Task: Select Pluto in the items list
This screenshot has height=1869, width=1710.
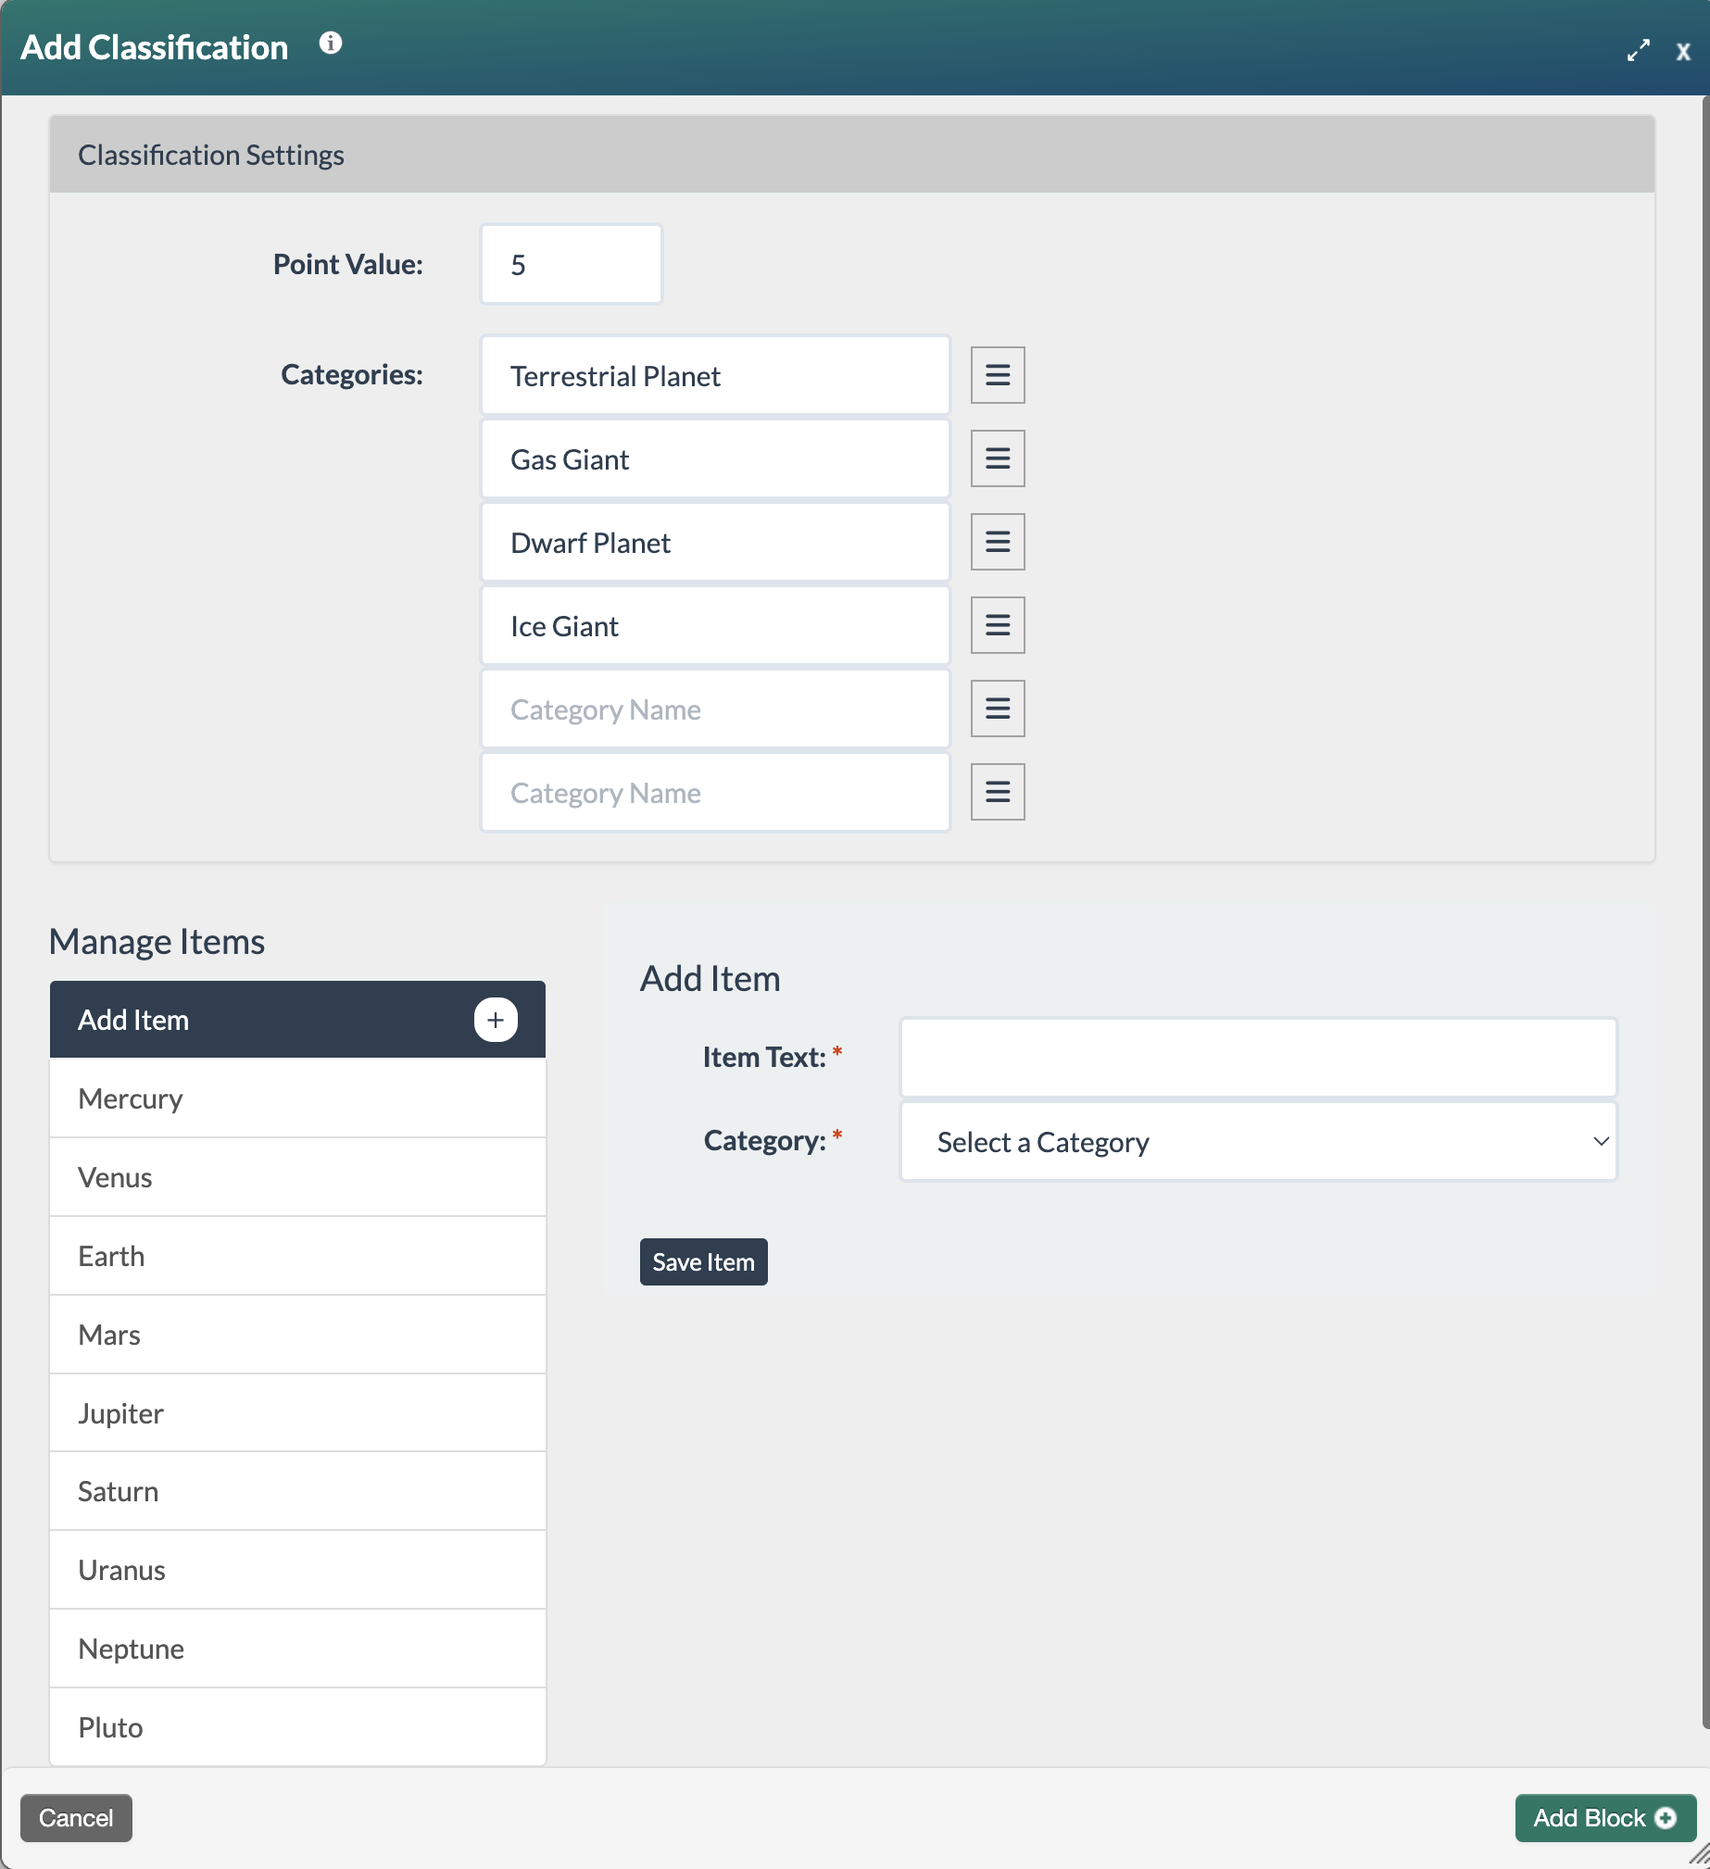Action: click(297, 1727)
